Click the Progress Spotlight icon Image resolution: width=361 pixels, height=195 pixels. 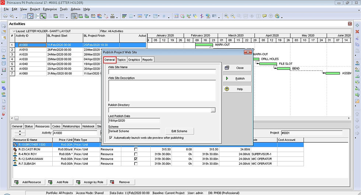pyautogui.click(x=195, y=16)
